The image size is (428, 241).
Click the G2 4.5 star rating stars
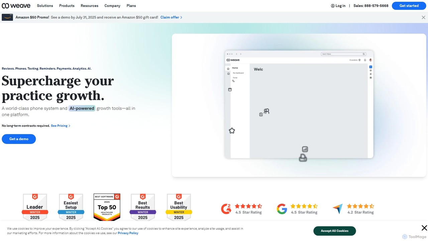point(248,206)
